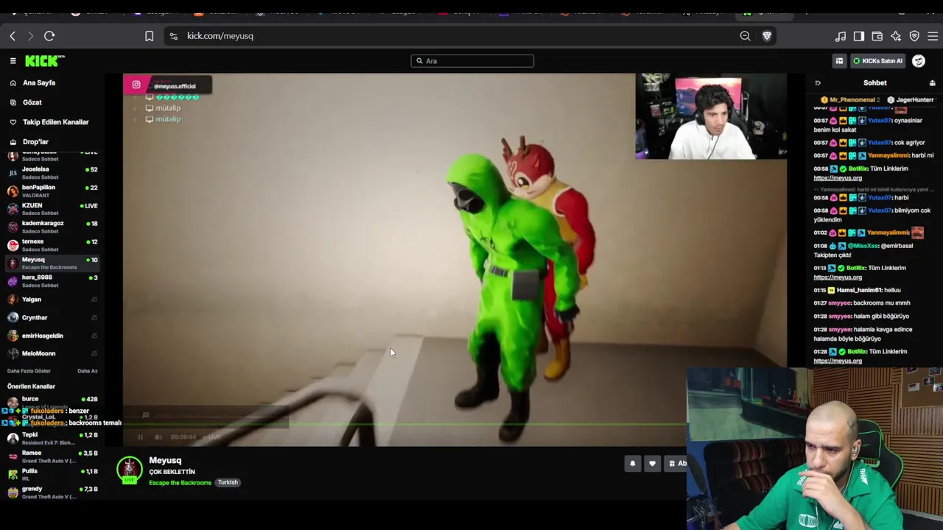Open the Meyusq channel name link
Screen dimensions: 943x530
tap(165, 461)
